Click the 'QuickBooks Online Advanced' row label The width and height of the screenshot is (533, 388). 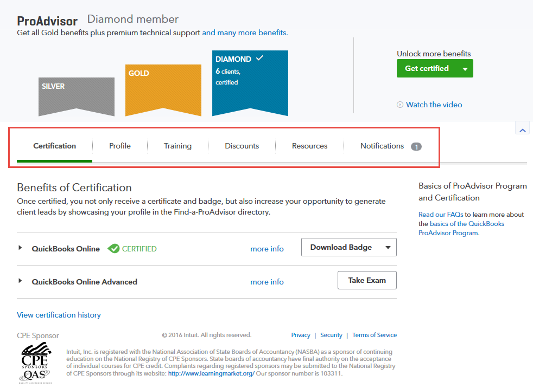point(84,282)
